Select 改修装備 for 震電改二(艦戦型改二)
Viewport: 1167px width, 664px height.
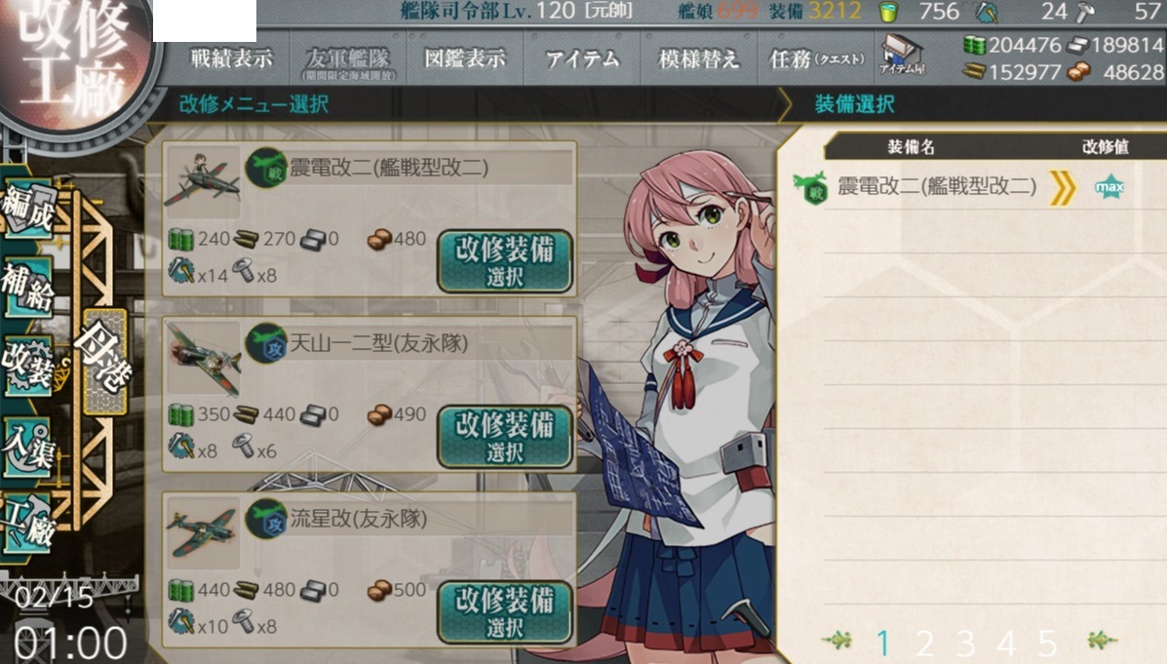click(x=505, y=260)
